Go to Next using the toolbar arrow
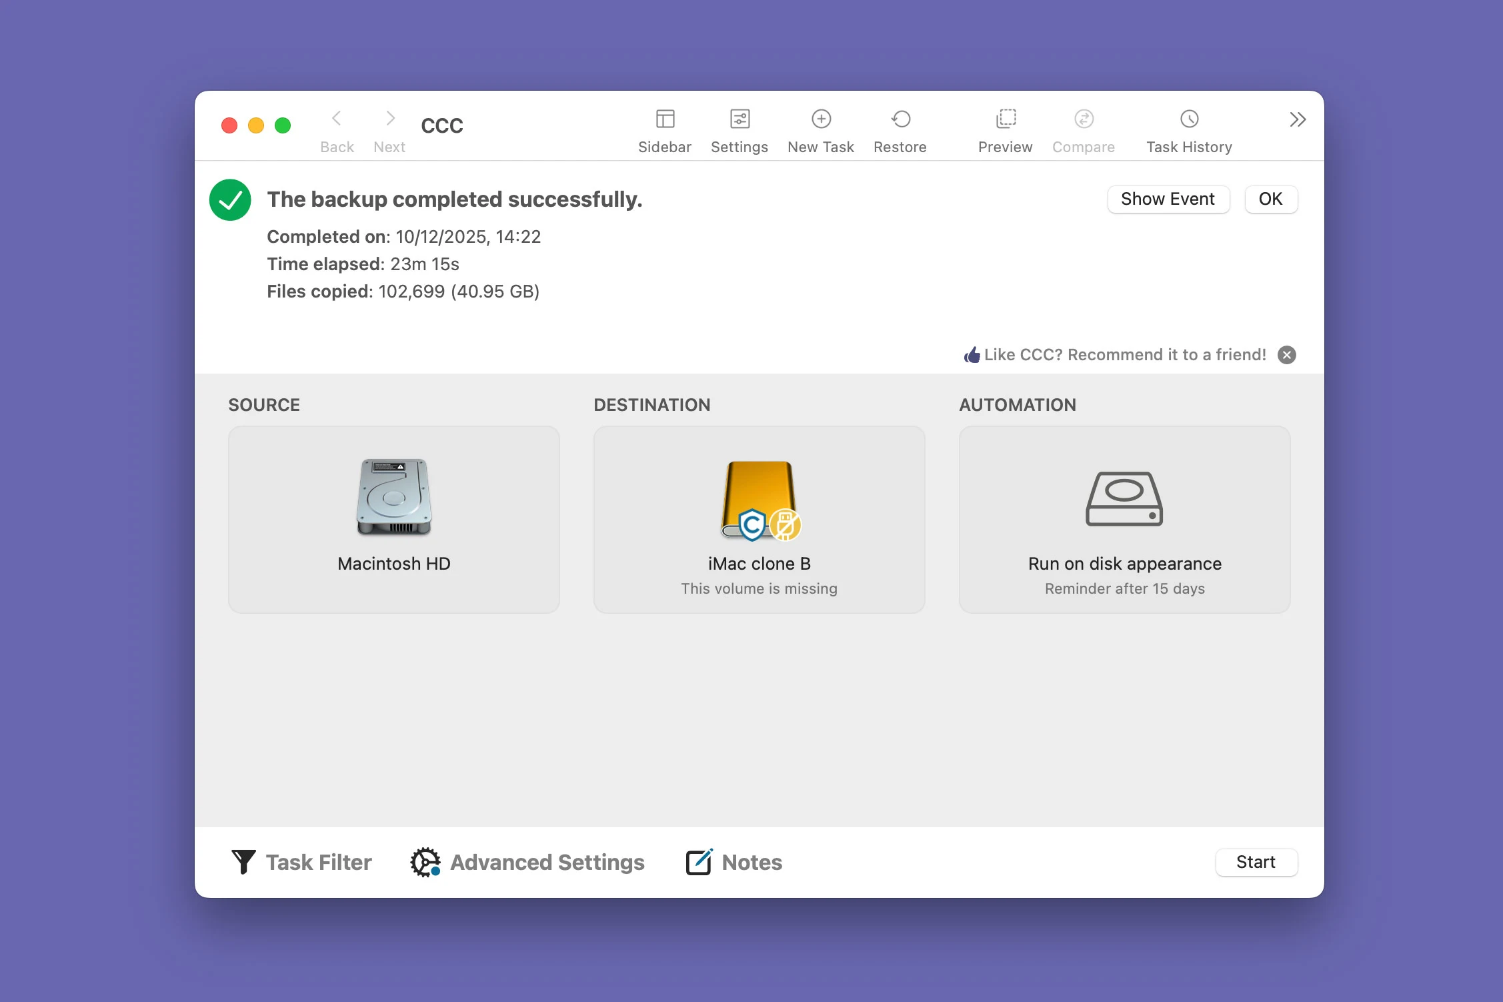1503x1002 pixels. [389, 131]
